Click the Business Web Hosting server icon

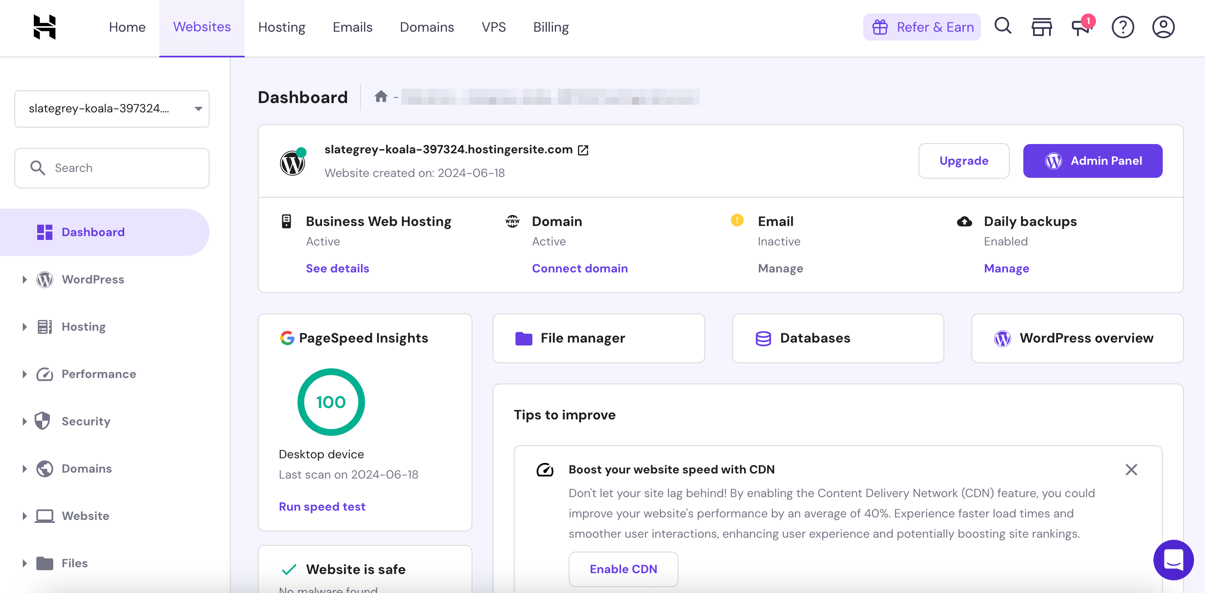286,221
